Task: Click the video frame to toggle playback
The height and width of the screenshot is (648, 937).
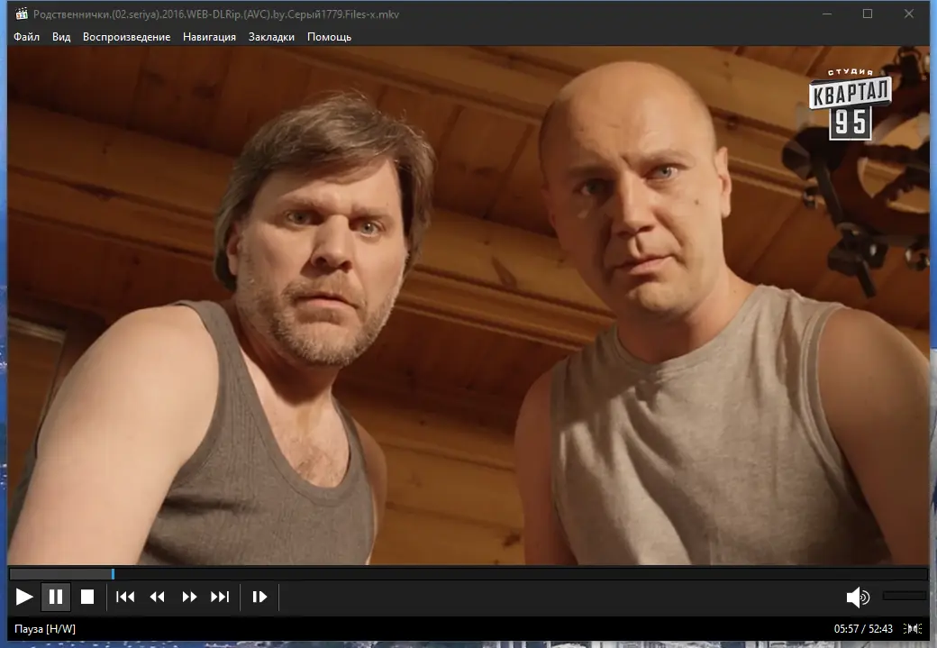Action: click(468, 306)
